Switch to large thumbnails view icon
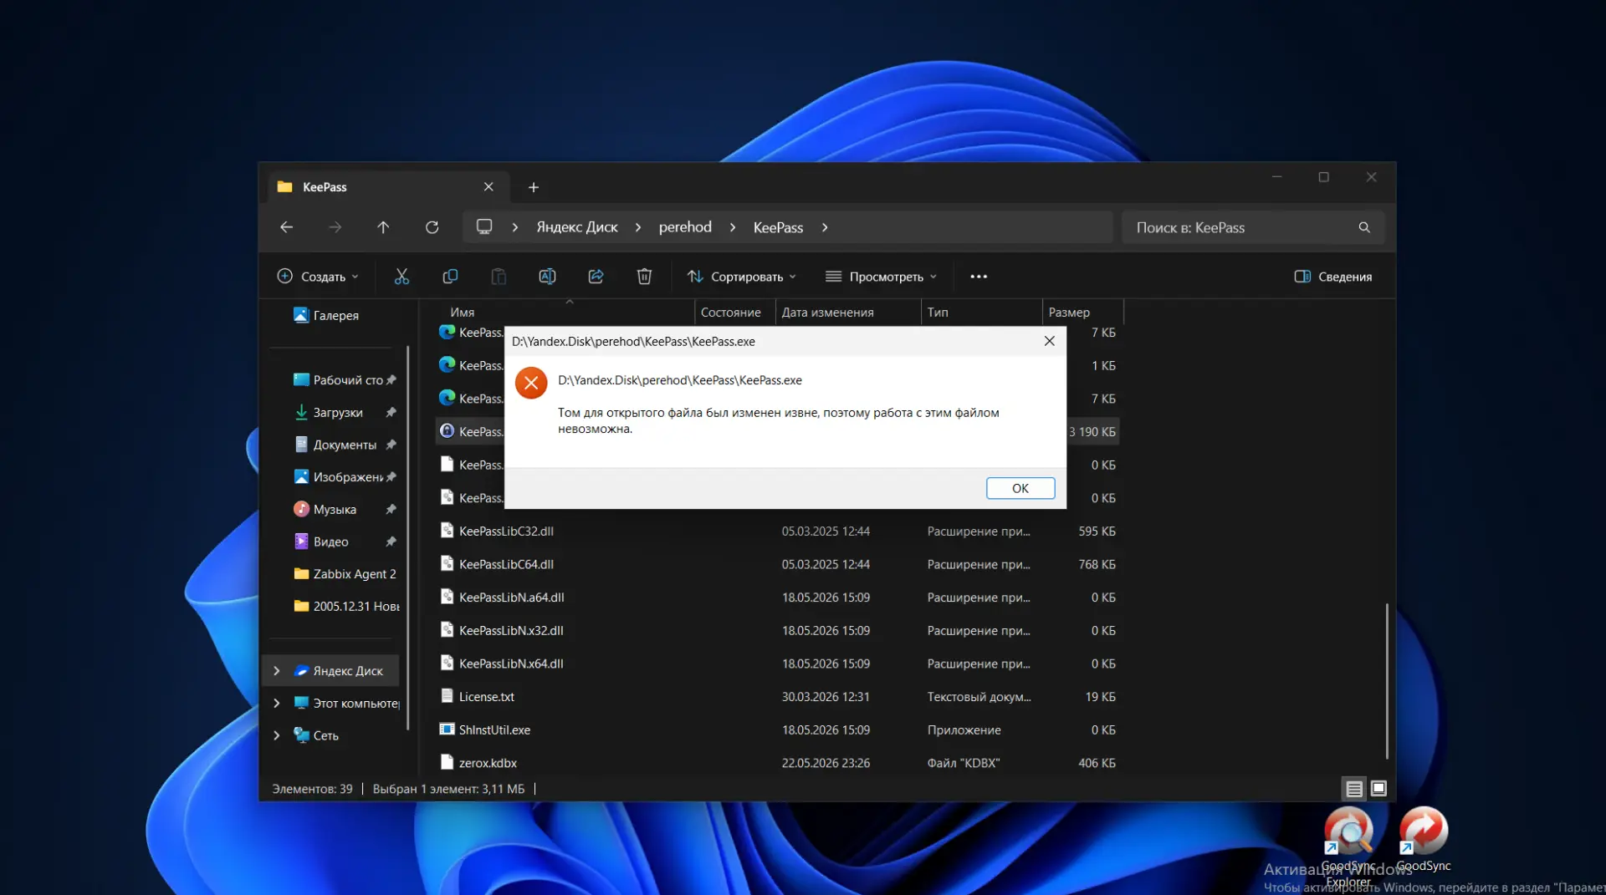 (1378, 788)
